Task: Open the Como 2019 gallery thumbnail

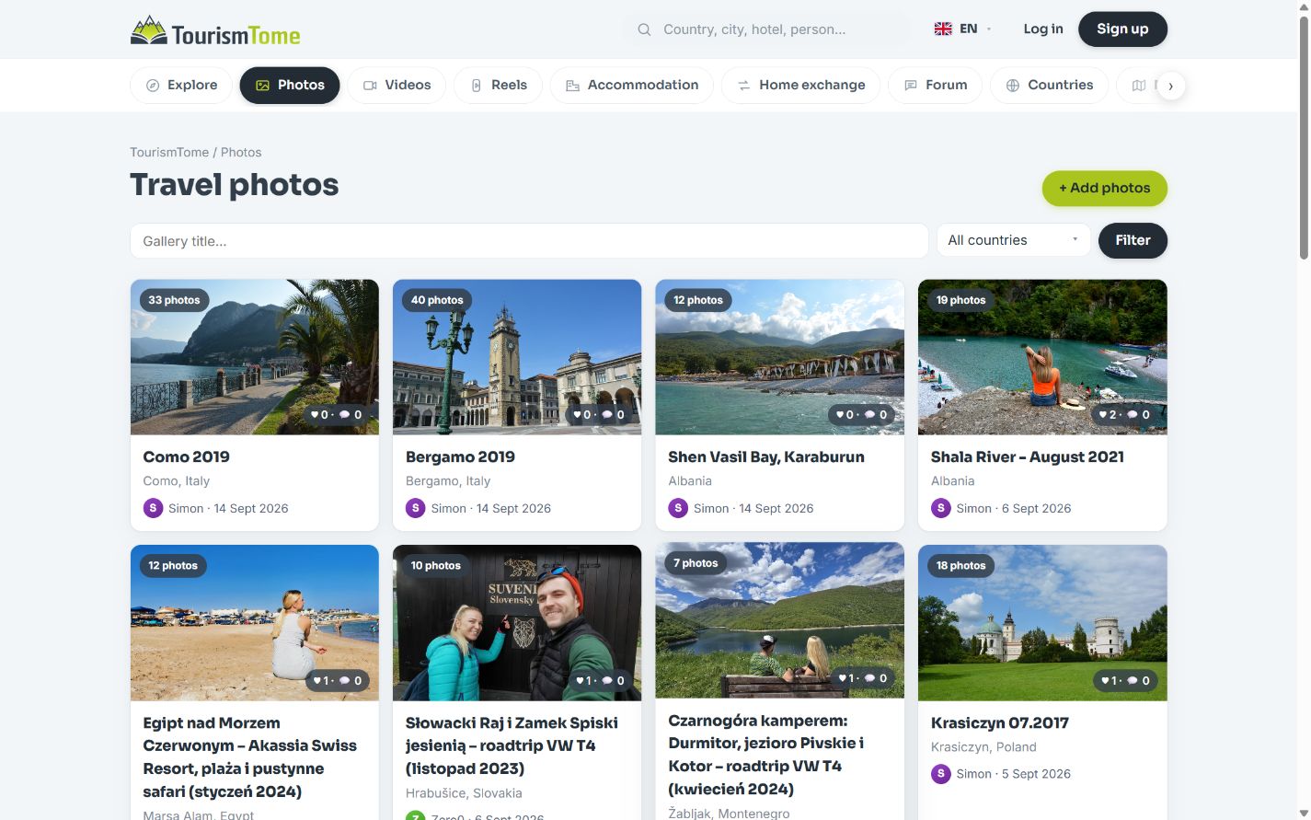Action: 255,357
